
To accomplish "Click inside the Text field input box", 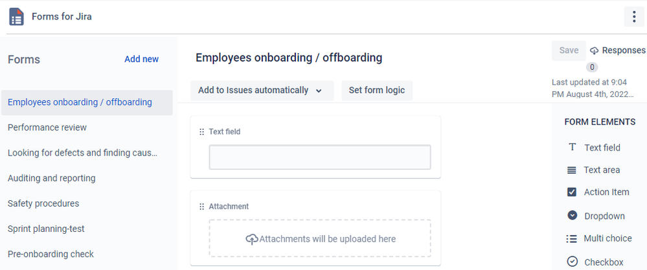I will point(320,157).
